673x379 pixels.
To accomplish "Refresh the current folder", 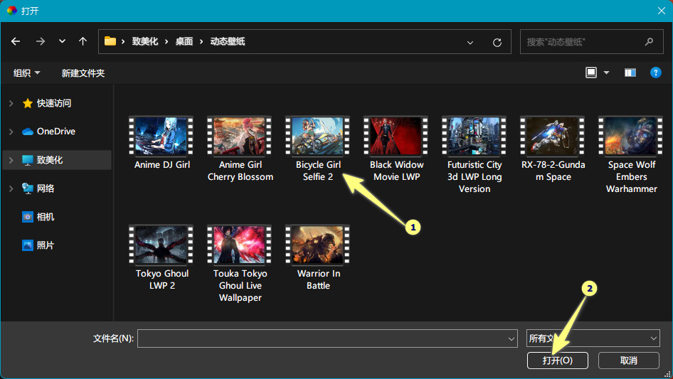I will (x=497, y=43).
